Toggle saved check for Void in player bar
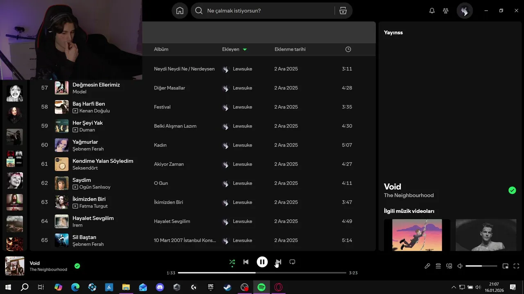Viewport: 524px width, 294px height. point(77,266)
